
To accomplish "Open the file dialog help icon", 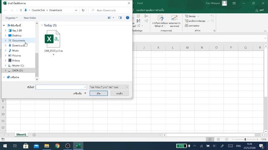I will [x=127, y=17].
